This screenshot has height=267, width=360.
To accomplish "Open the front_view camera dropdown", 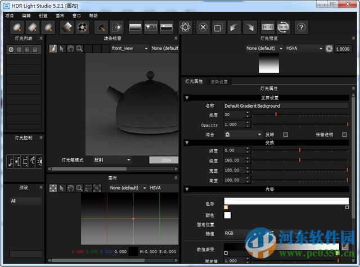I will (x=130, y=48).
